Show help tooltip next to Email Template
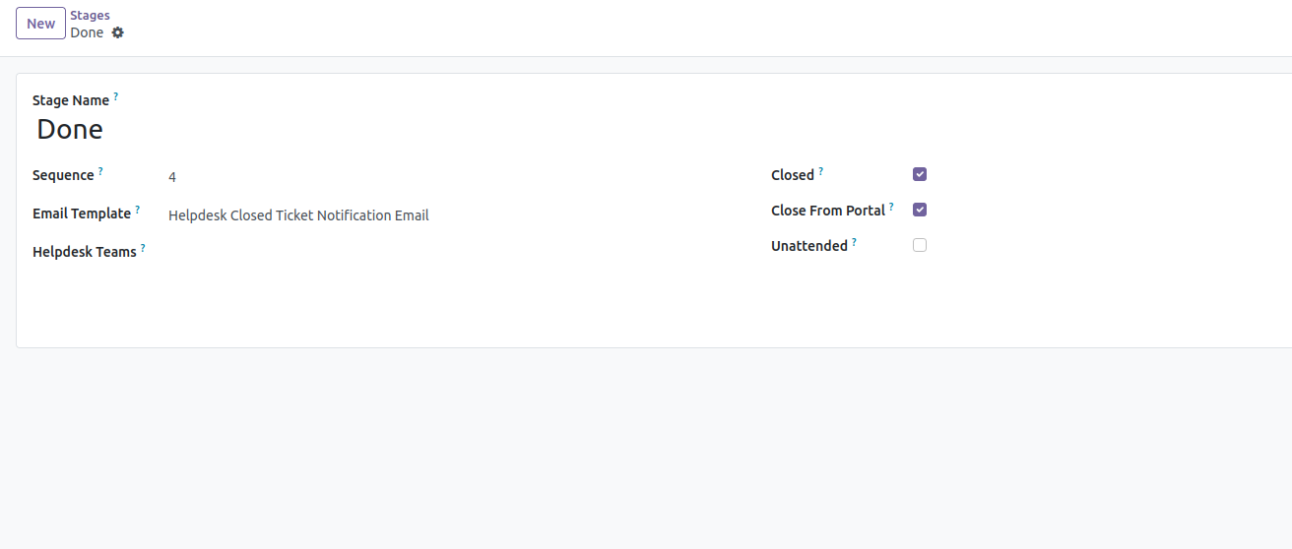Image resolution: width=1292 pixels, height=549 pixels. (138, 210)
